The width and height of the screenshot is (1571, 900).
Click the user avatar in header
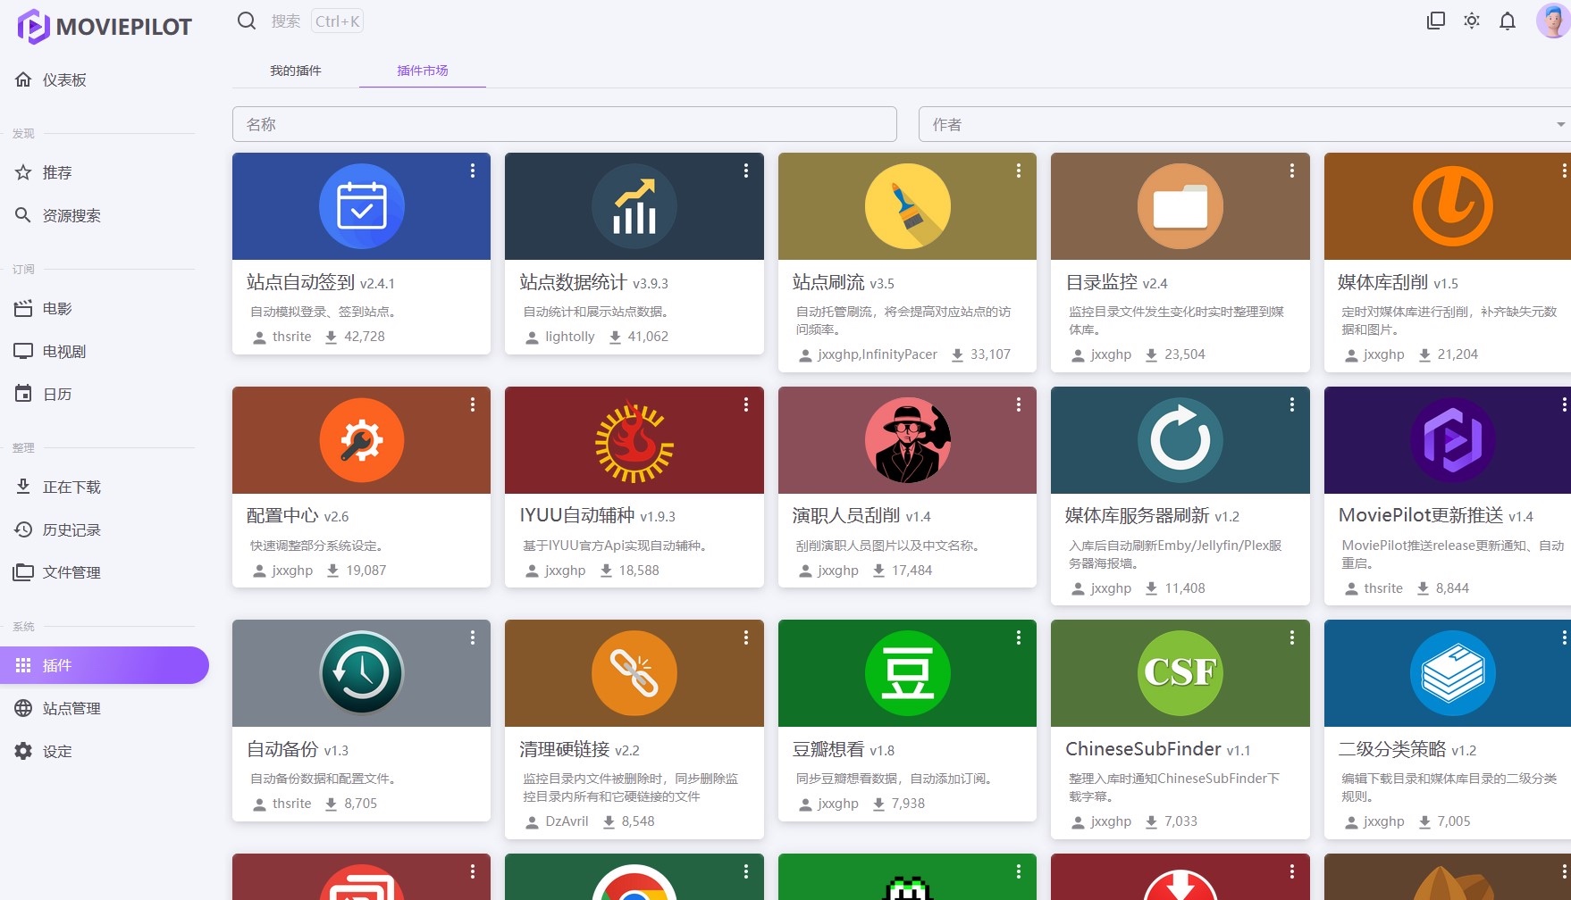(x=1551, y=21)
